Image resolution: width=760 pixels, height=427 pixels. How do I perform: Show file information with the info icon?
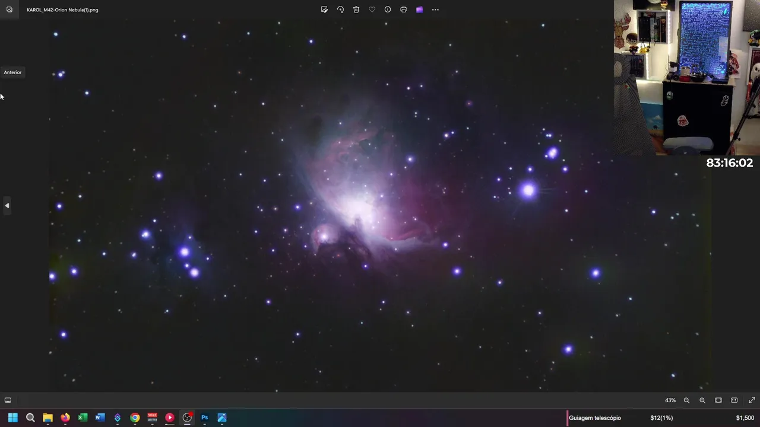point(388,9)
